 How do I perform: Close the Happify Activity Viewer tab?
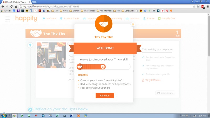pos(29,2)
